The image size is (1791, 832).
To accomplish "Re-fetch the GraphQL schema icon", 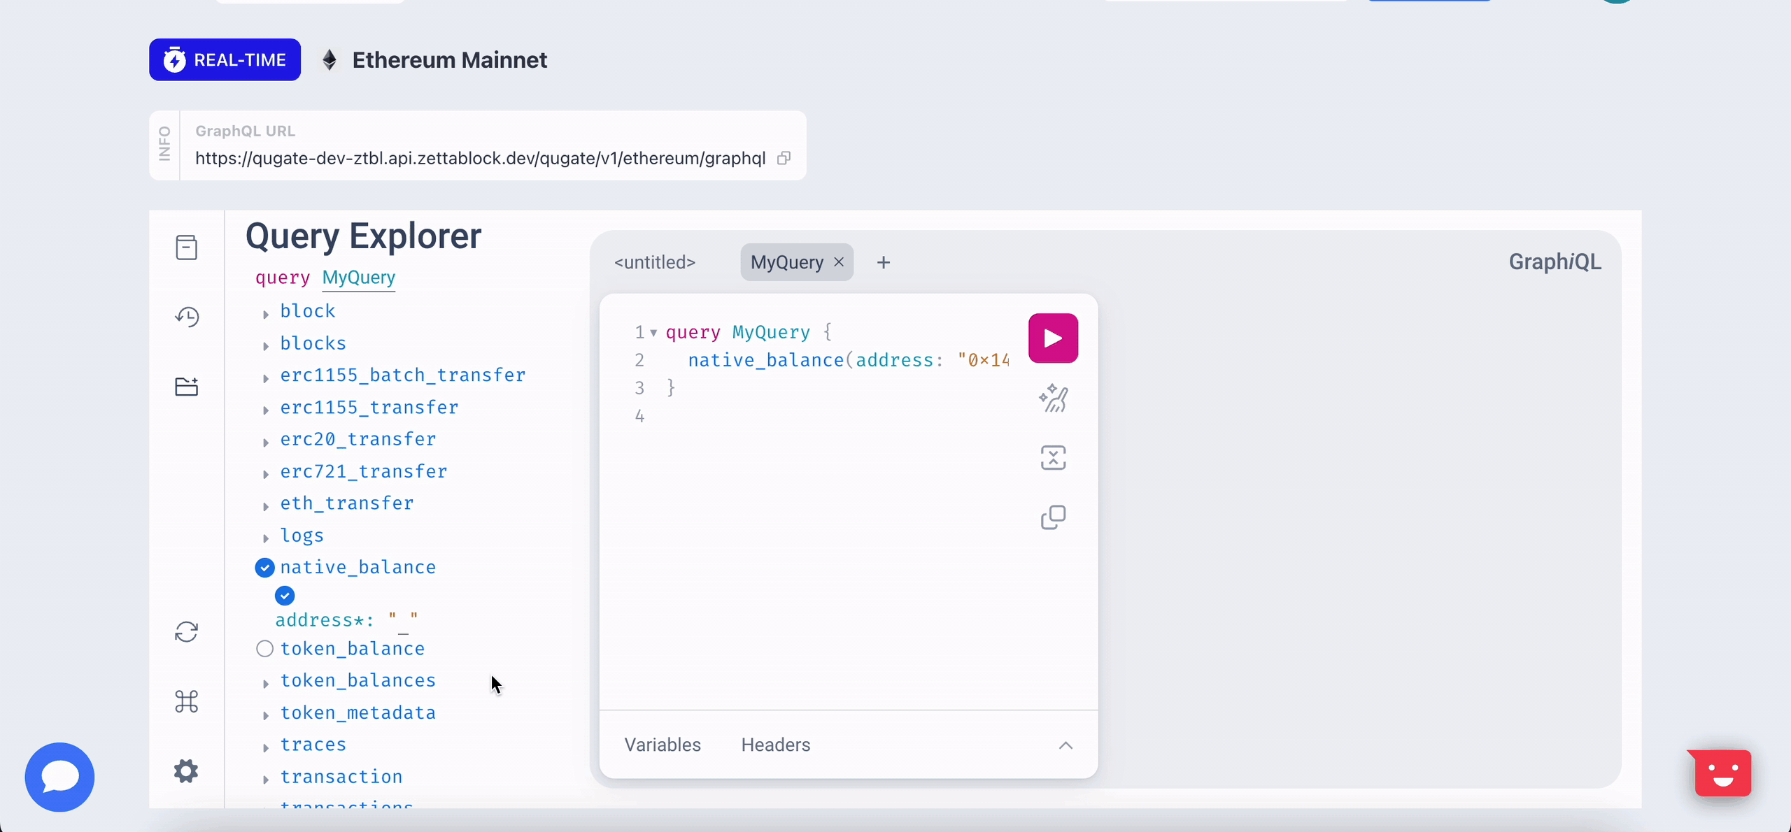I will point(186,632).
